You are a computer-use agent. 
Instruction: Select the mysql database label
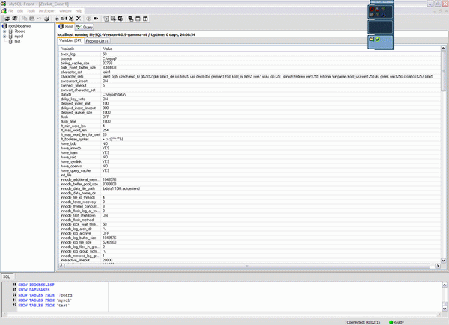click(19, 37)
